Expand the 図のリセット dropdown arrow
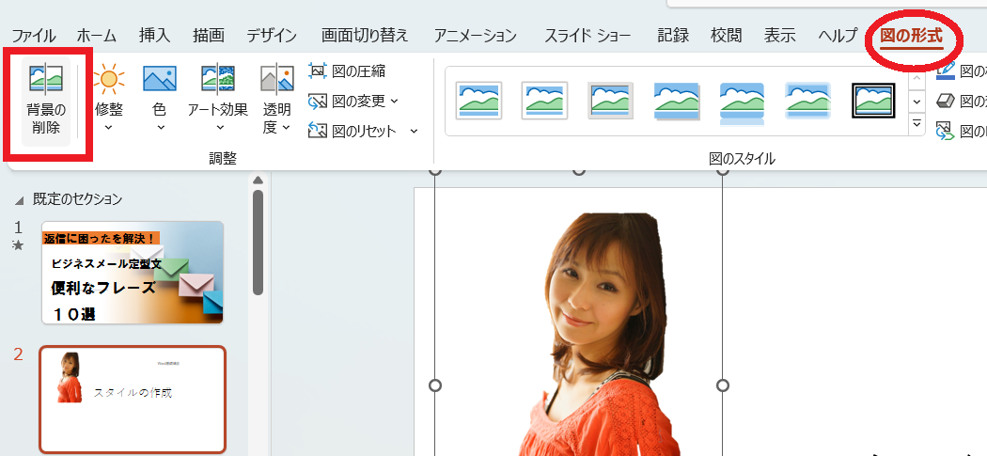This screenshot has width=987, height=456. tap(414, 131)
